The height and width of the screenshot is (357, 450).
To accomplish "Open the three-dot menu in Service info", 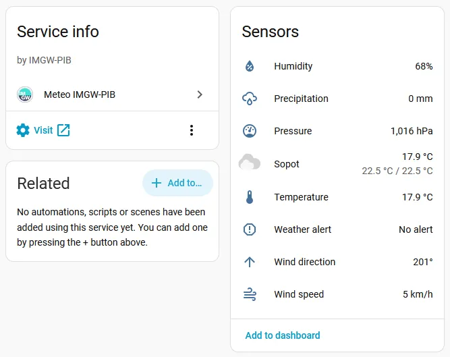I will click(x=192, y=130).
